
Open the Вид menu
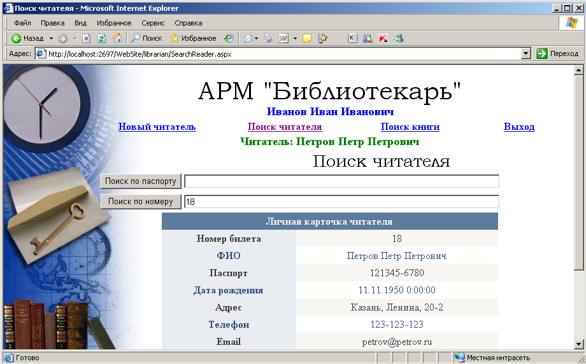[80, 23]
